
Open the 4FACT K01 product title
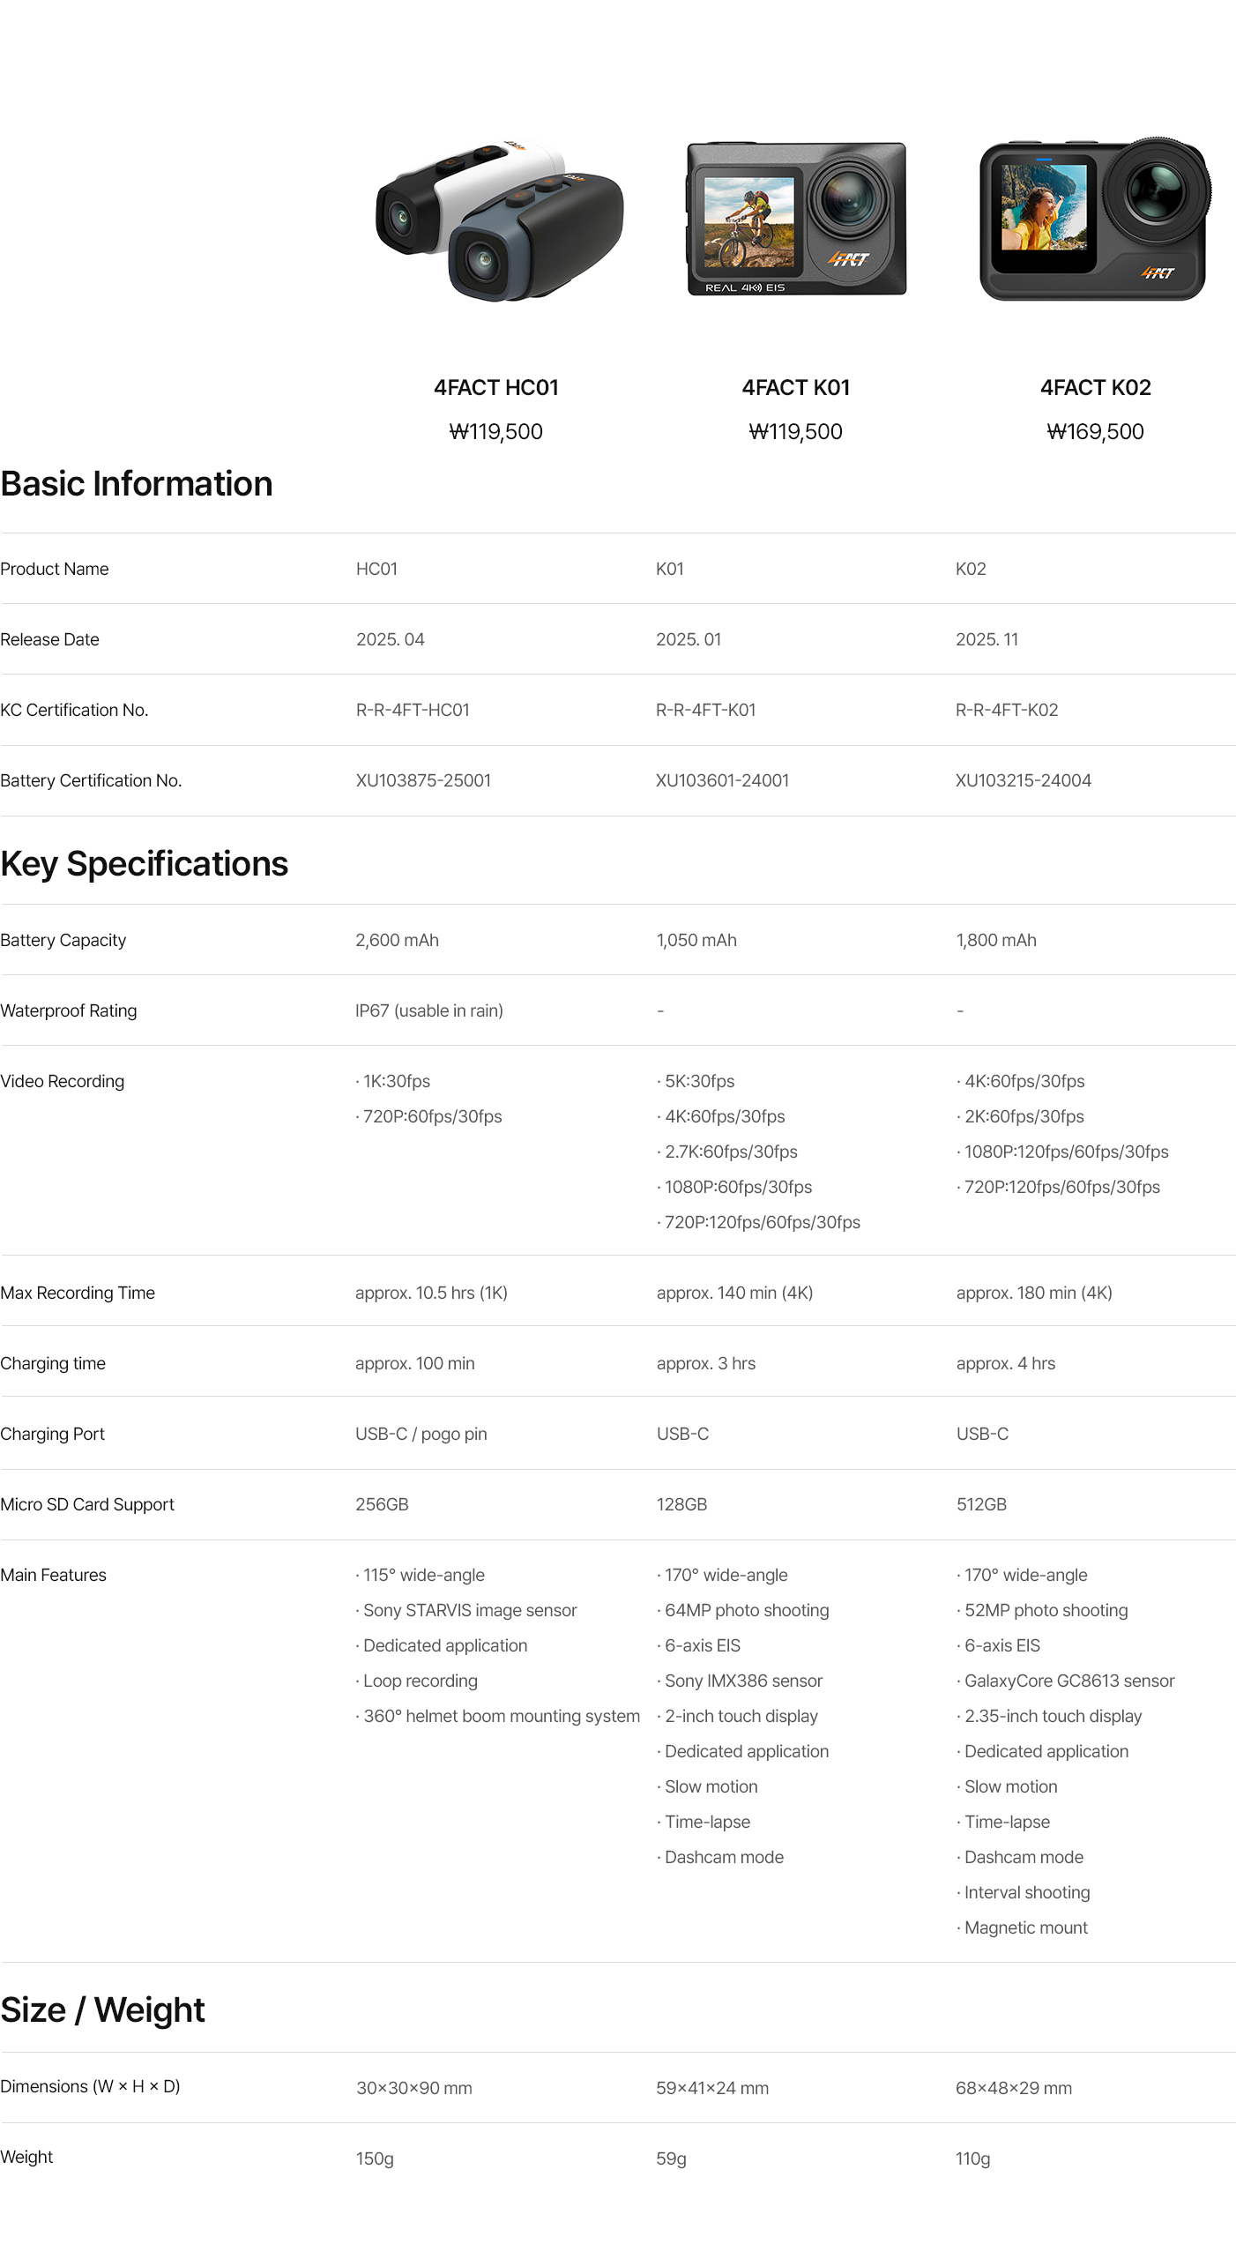(795, 388)
